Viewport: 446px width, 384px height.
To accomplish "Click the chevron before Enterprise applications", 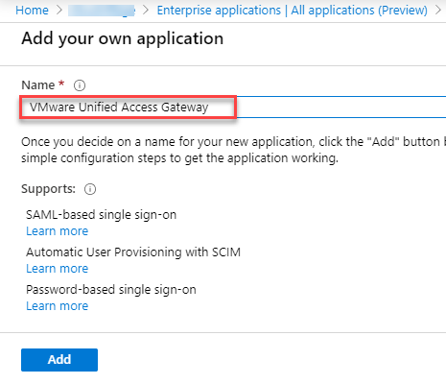I will (x=146, y=11).
